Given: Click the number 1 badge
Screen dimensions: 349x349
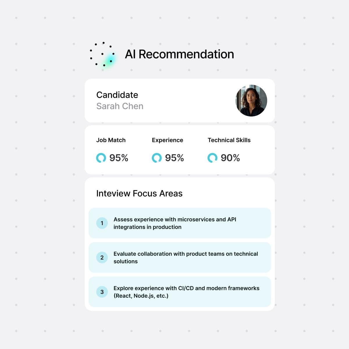Looking at the screenshot, I should pos(102,223).
